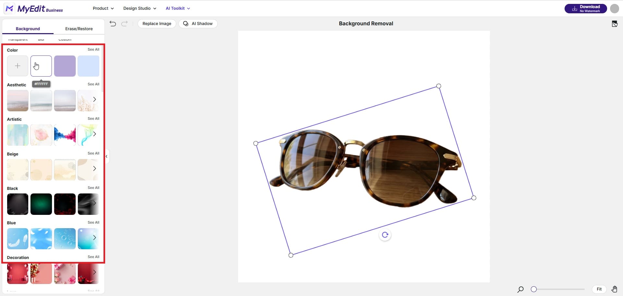Screen dimensions: 623x296
Task: Click the rotate handle below the selection
Action: click(x=385, y=235)
